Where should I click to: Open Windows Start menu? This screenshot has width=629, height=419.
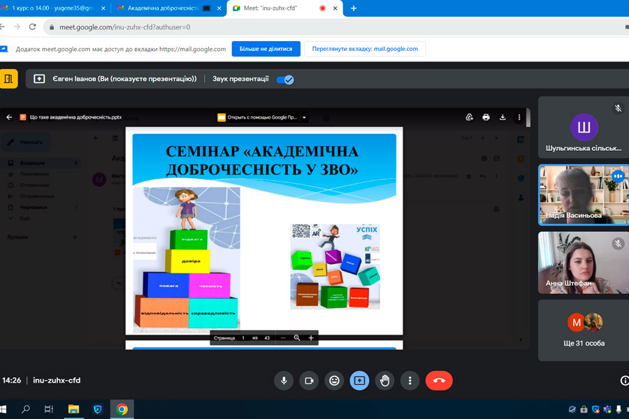click(x=3, y=409)
